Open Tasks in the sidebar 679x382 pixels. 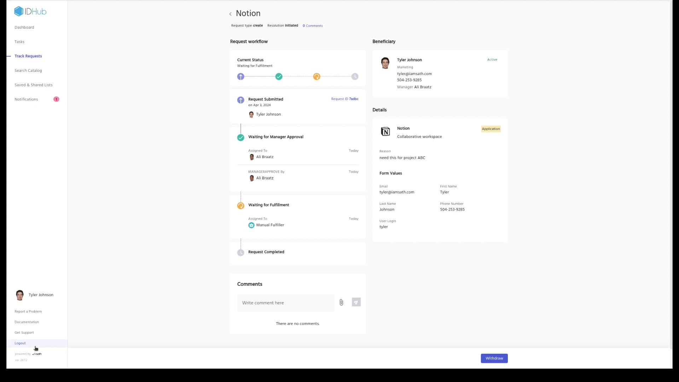[19, 42]
